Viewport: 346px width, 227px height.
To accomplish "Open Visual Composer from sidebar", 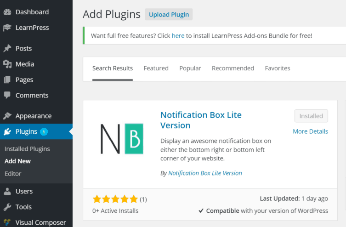I will coord(40,222).
